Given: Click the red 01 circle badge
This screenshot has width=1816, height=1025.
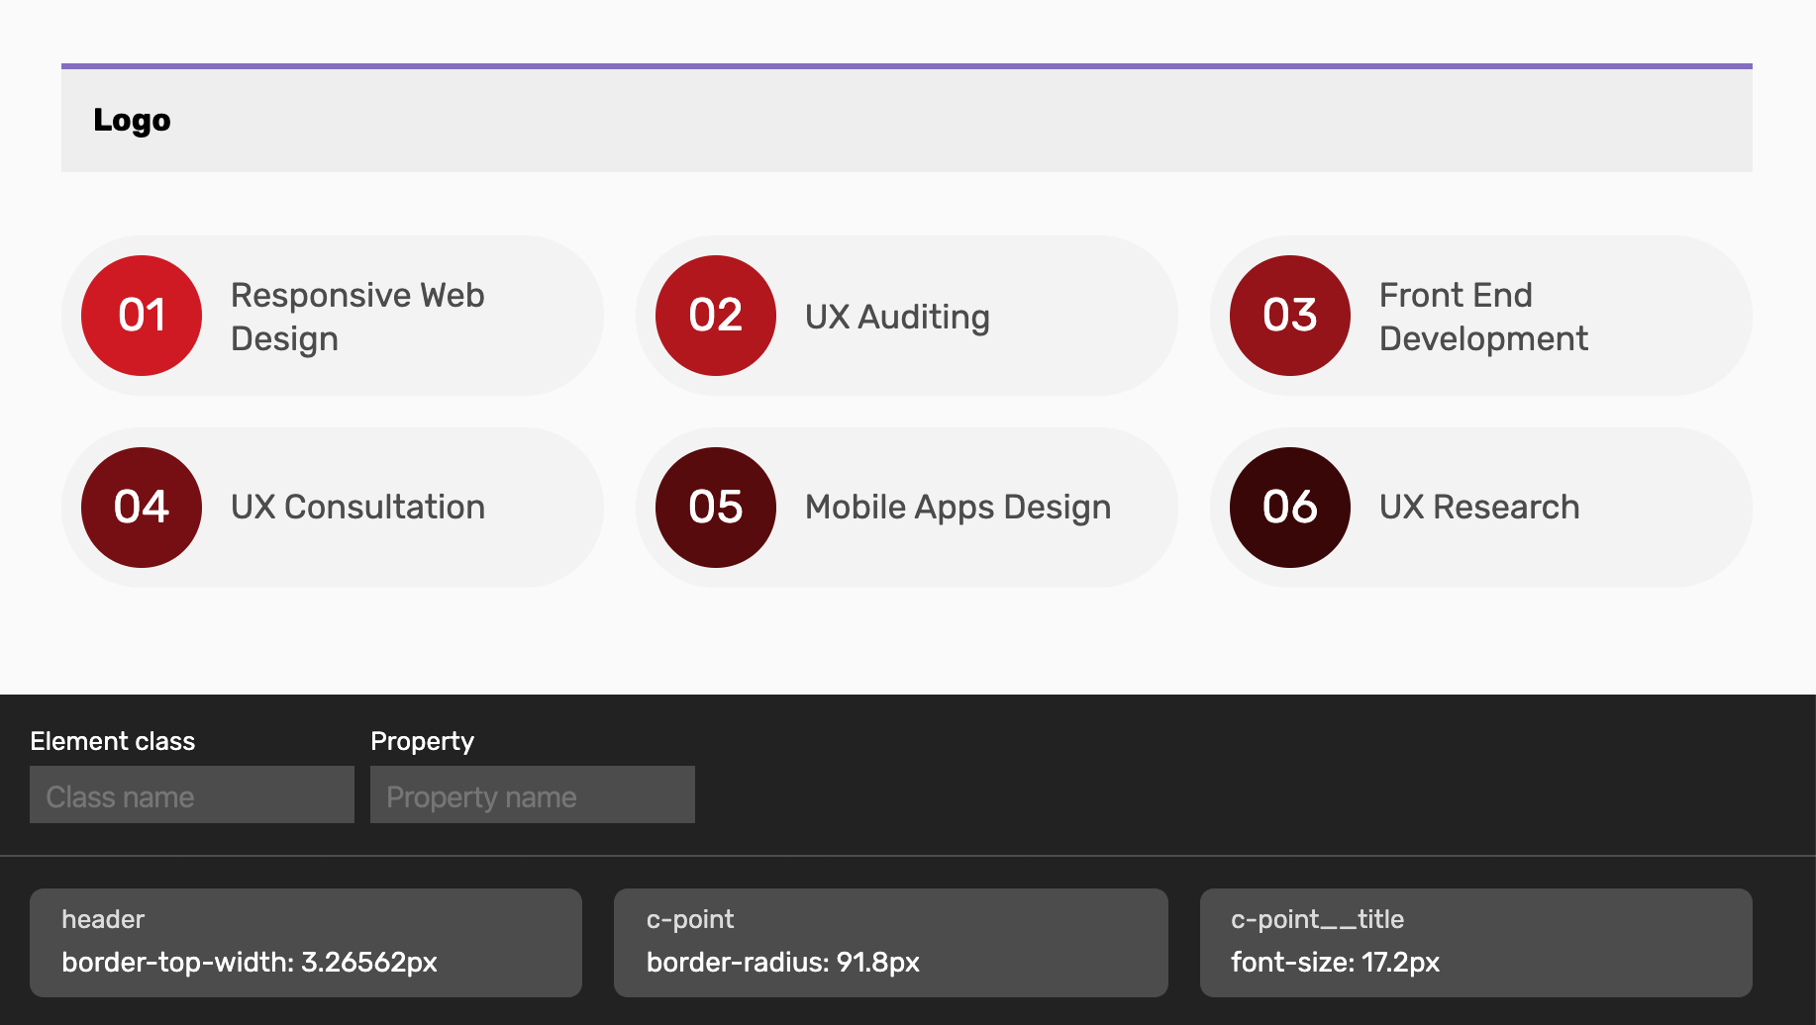Looking at the screenshot, I should click(142, 316).
